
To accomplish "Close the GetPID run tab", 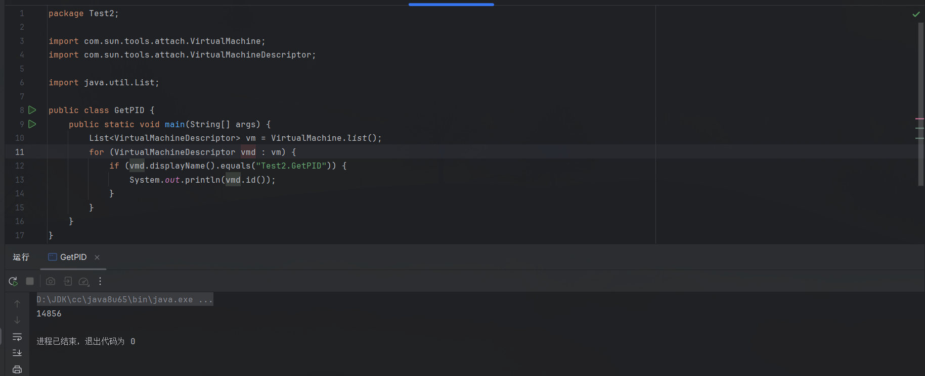I will (97, 257).
